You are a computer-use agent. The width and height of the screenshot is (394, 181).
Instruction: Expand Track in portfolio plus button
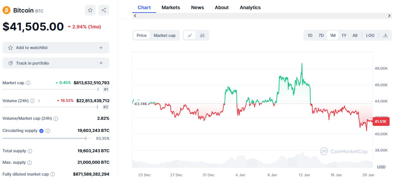(x=101, y=63)
